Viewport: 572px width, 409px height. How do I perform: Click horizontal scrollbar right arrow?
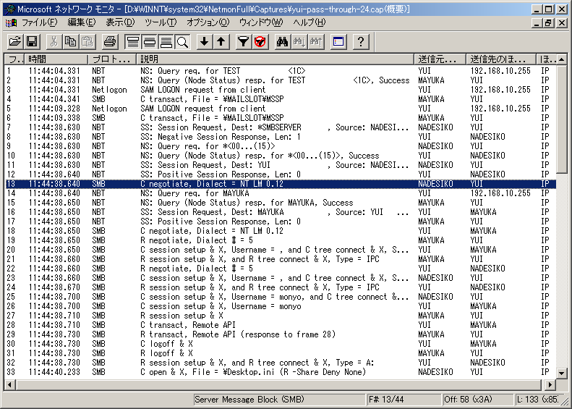click(550, 384)
